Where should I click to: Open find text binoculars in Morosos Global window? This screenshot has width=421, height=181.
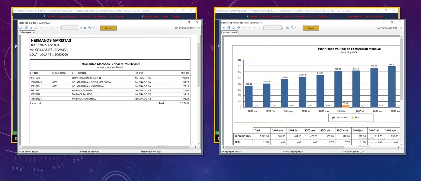coord(85,28)
